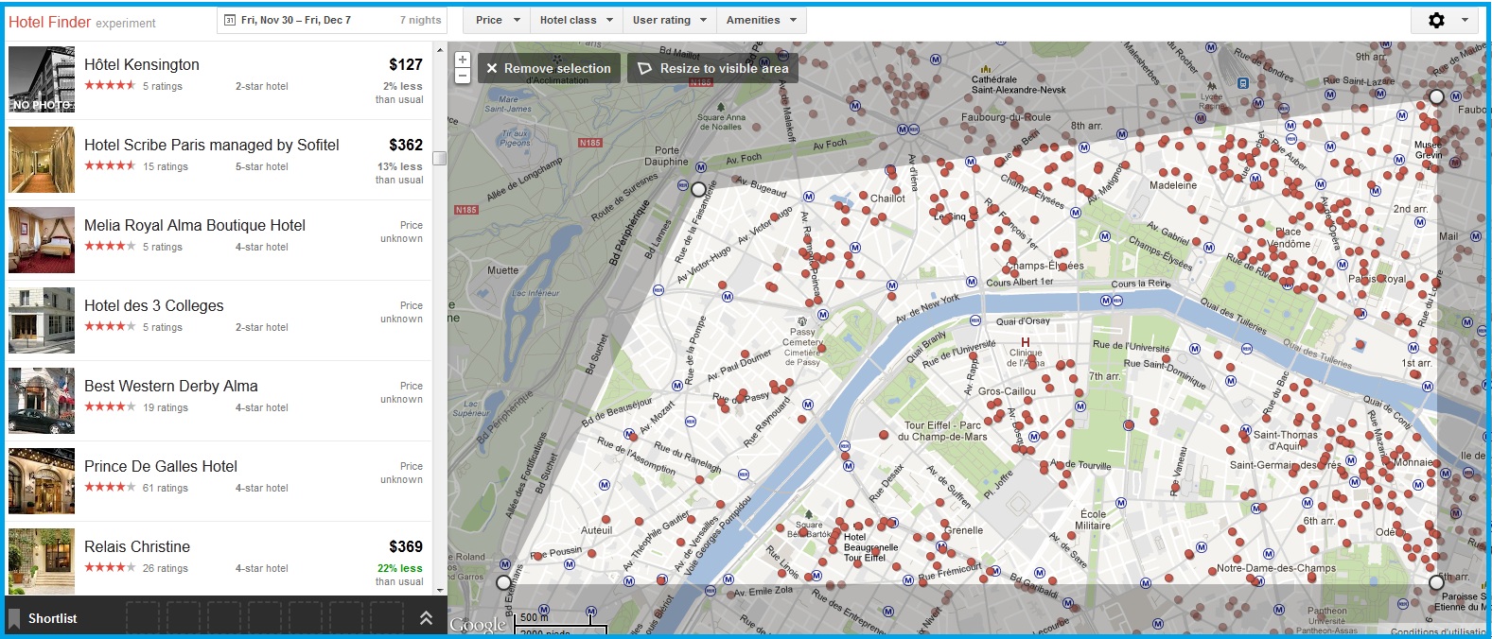1492x639 pixels.
Task: Open the Price filter dropdown
Action: tap(497, 20)
